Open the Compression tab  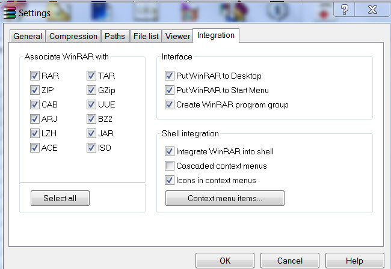pyautogui.click(x=73, y=37)
